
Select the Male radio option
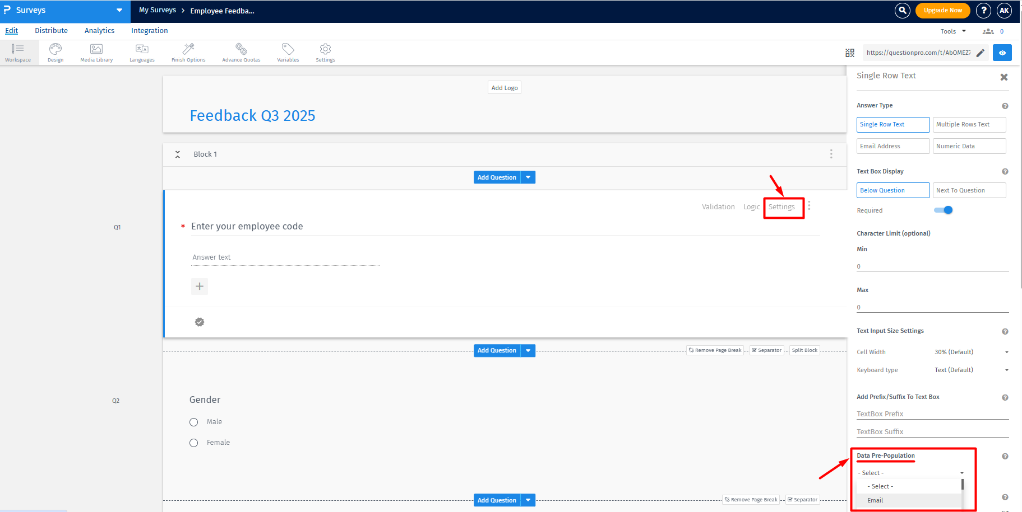tap(194, 422)
